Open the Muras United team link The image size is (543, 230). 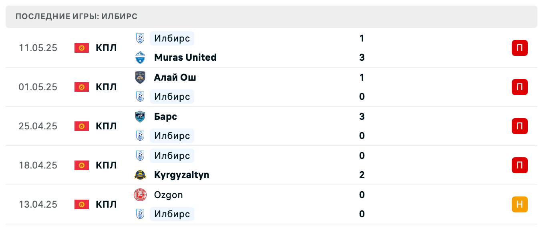click(x=185, y=57)
